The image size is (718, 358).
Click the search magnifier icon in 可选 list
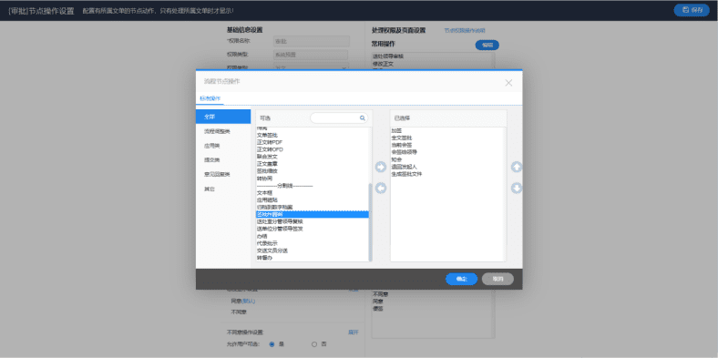[x=363, y=118]
